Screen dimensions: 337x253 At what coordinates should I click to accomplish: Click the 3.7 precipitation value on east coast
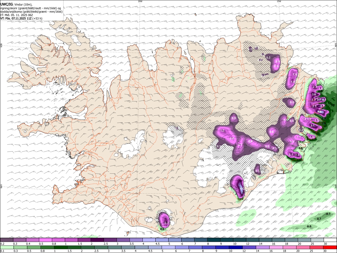point(319,100)
